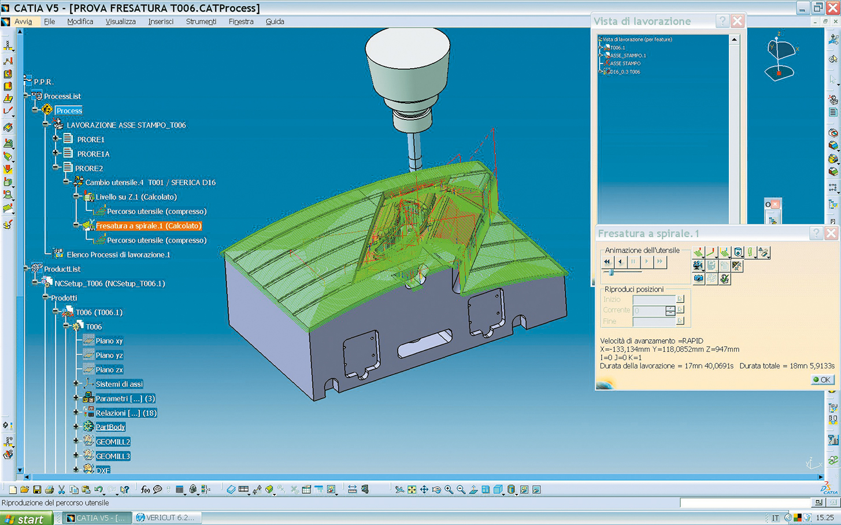
Task: Open the Modifica menu
Action: (x=80, y=21)
